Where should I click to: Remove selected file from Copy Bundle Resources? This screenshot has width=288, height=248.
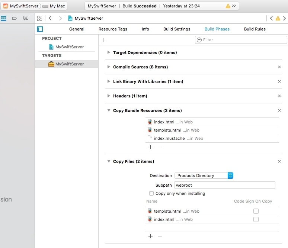click(160, 147)
